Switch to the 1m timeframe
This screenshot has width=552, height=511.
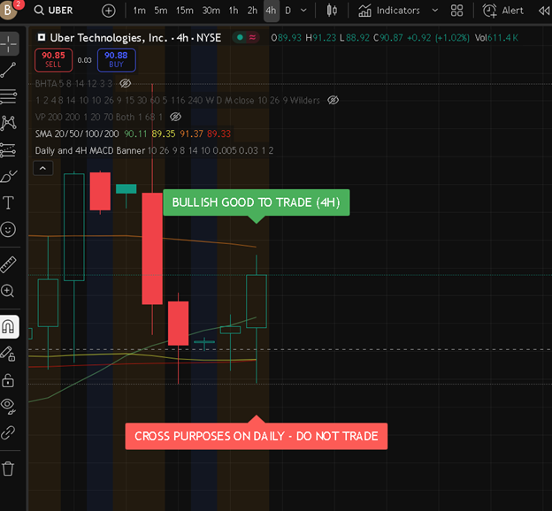tap(139, 11)
